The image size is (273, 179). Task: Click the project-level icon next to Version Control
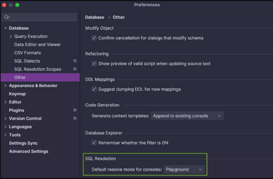75,118
